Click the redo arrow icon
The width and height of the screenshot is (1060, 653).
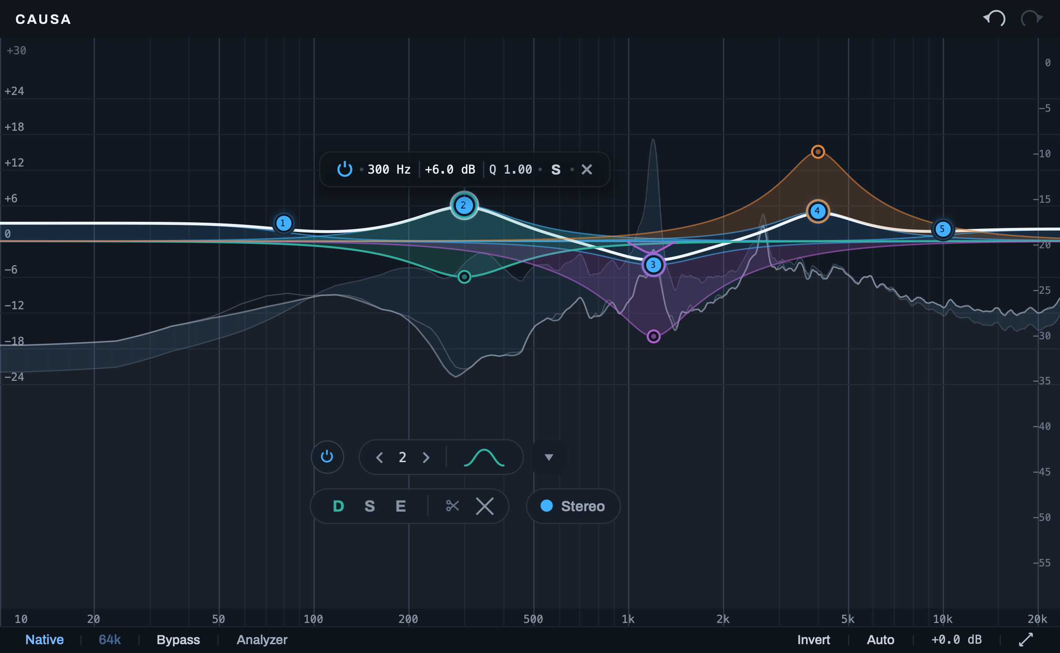pos(1032,19)
